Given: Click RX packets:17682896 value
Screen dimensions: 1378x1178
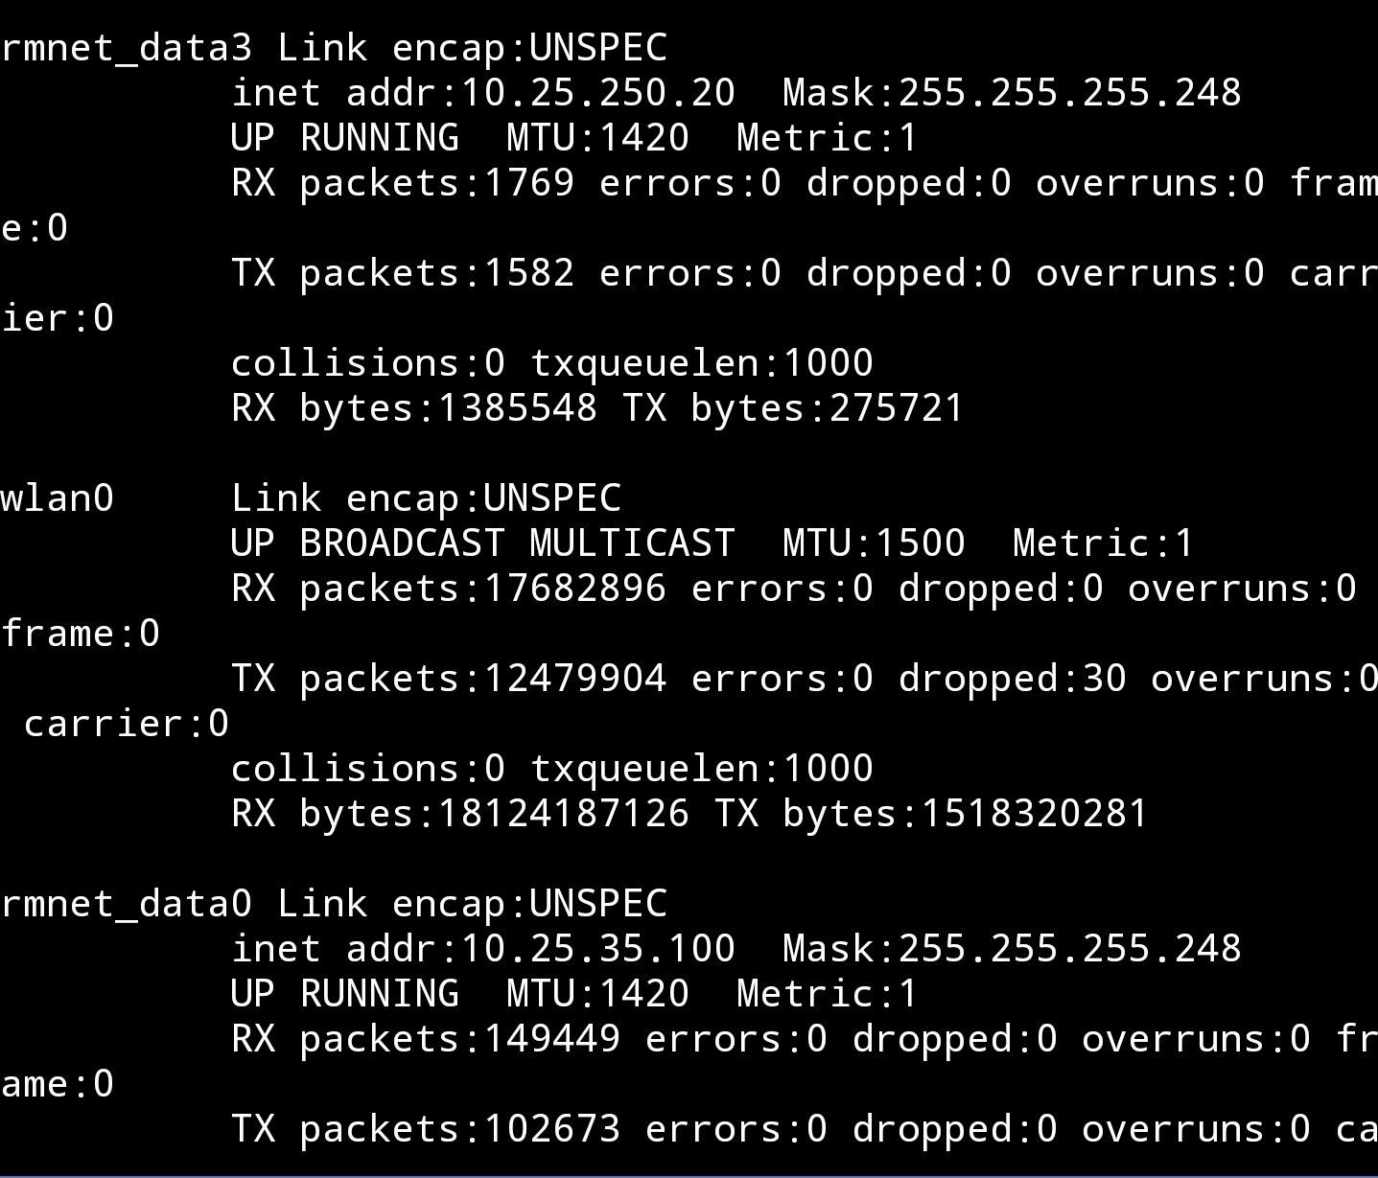Looking at the screenshot, I should coord(449,589).
